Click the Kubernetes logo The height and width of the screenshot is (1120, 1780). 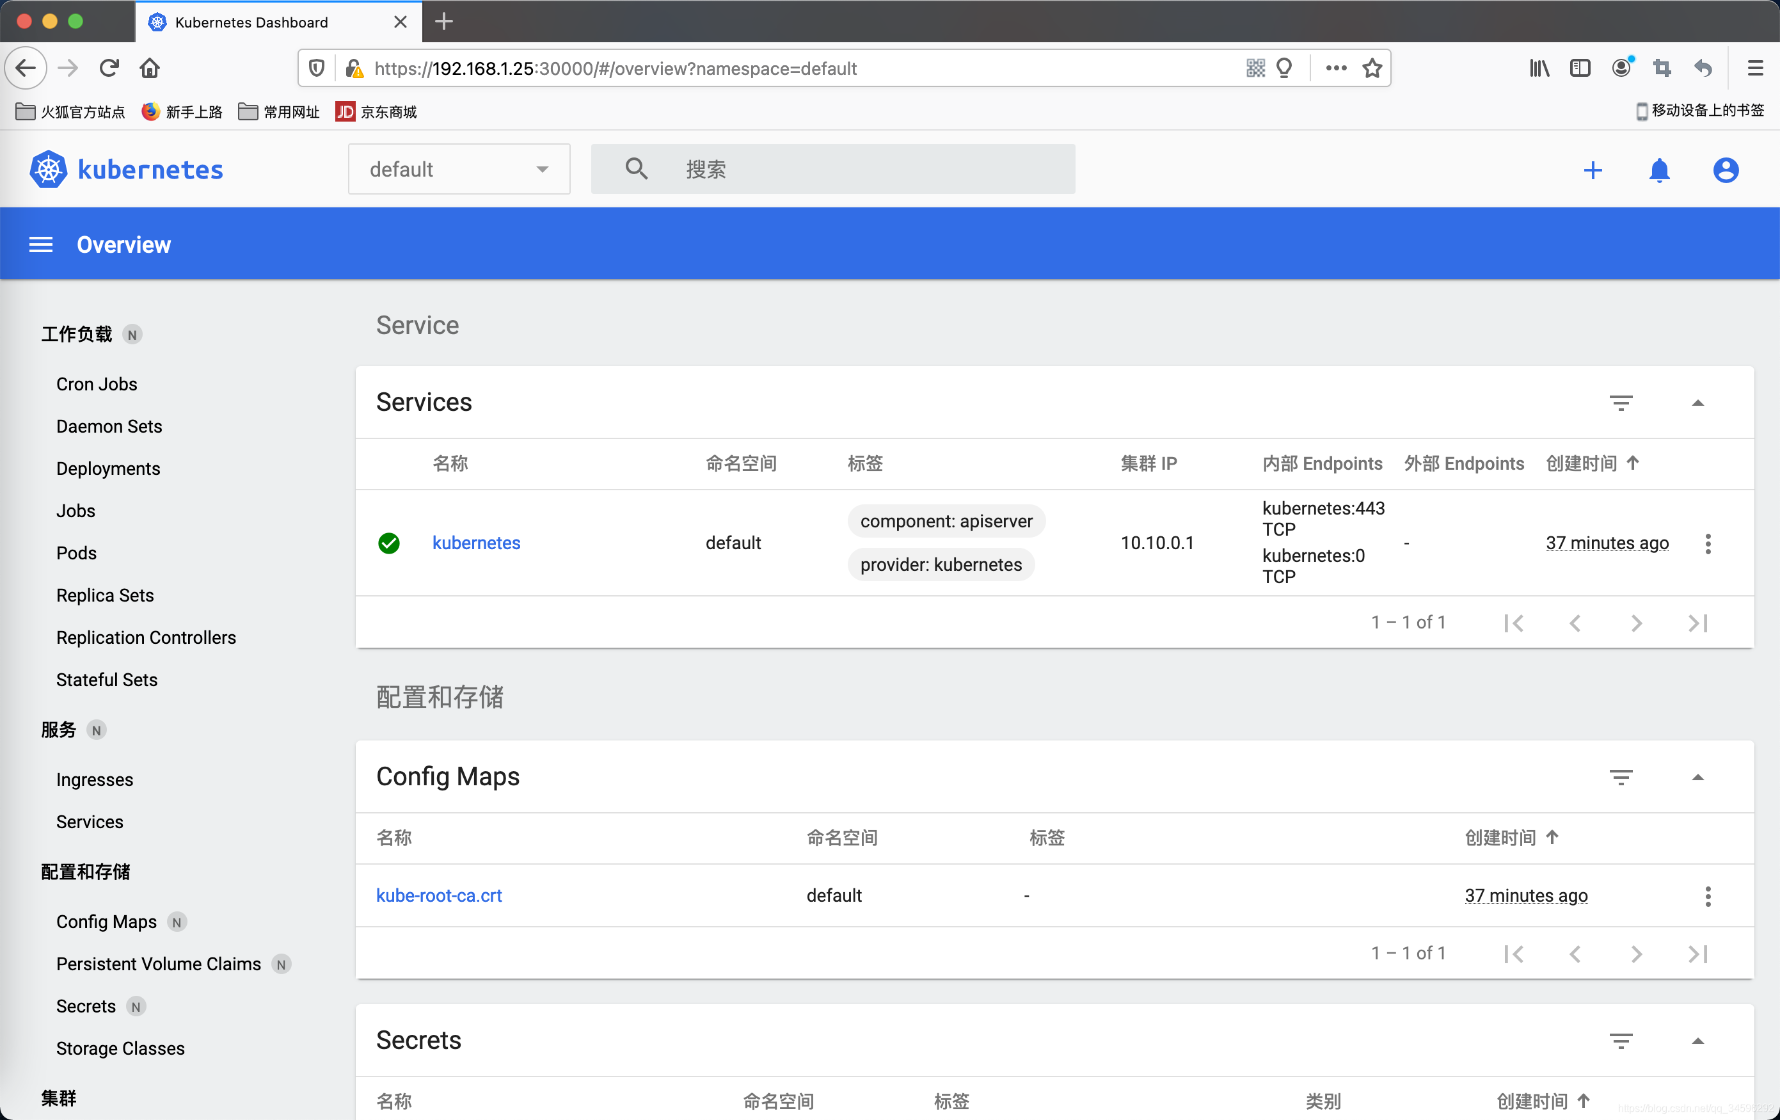coord(127,170)
